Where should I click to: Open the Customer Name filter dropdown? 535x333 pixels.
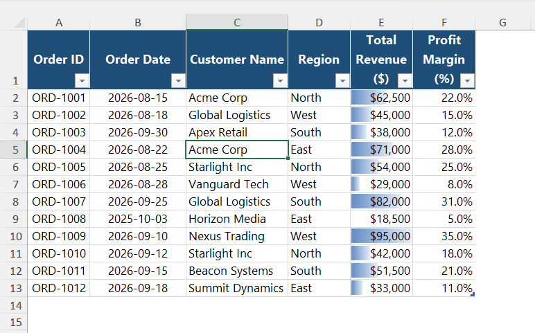(280, 81)
